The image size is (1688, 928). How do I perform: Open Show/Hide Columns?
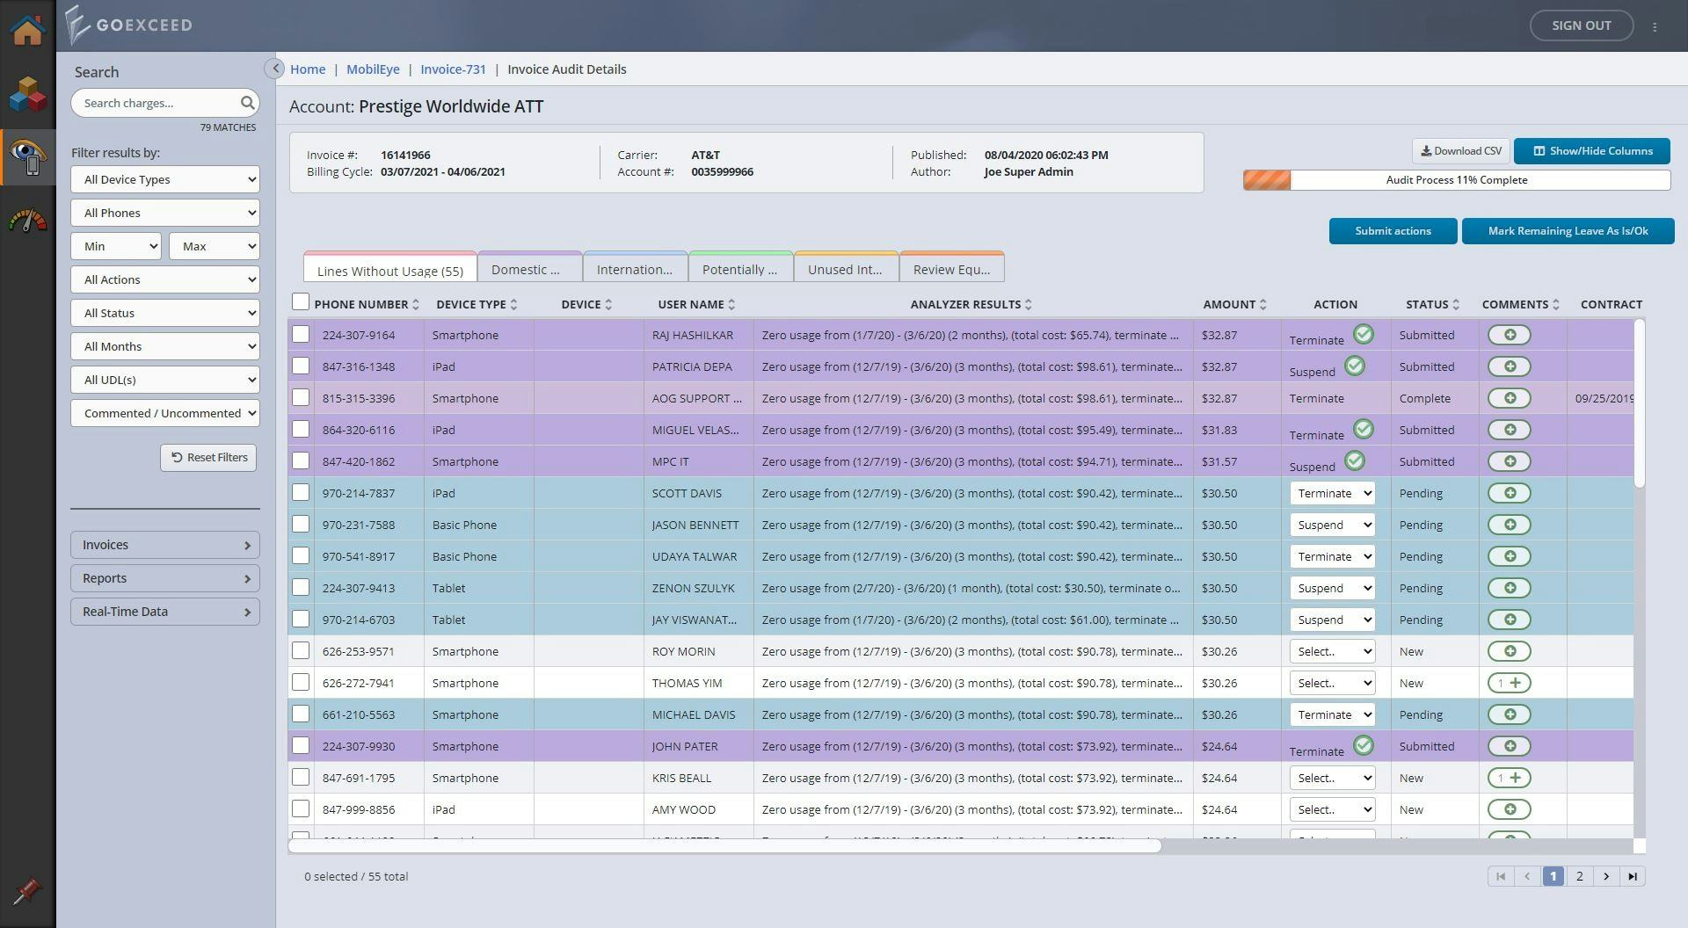pos(1591,150)
